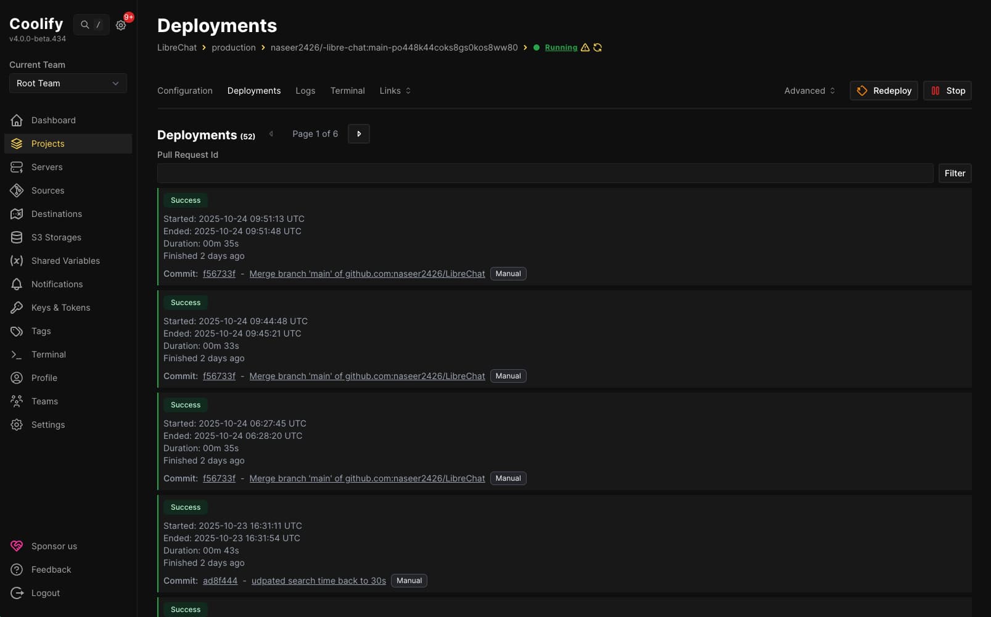Expand the Links dropdown

coord(395,91)
